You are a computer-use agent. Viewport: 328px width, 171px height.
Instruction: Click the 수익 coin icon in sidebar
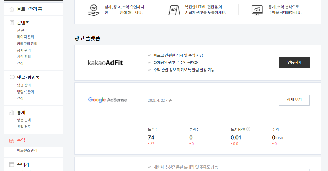tap(12, 141)
